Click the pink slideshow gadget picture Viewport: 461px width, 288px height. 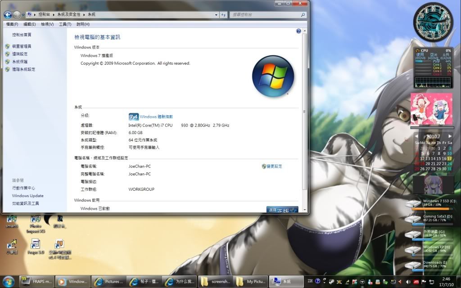coord(431,109)
